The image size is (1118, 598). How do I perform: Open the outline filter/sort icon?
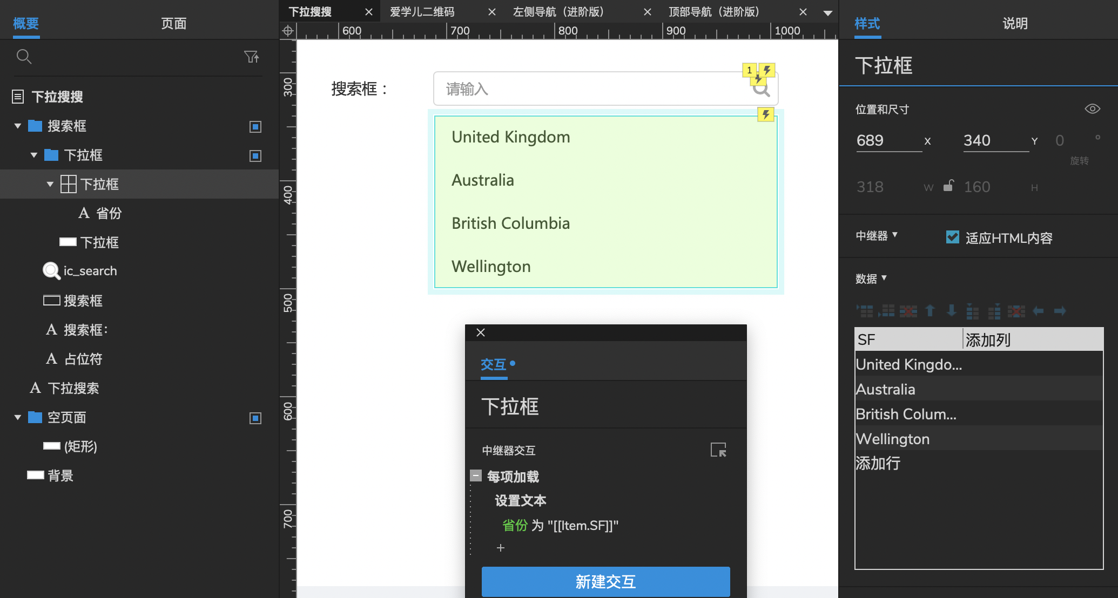coord(252,56)
